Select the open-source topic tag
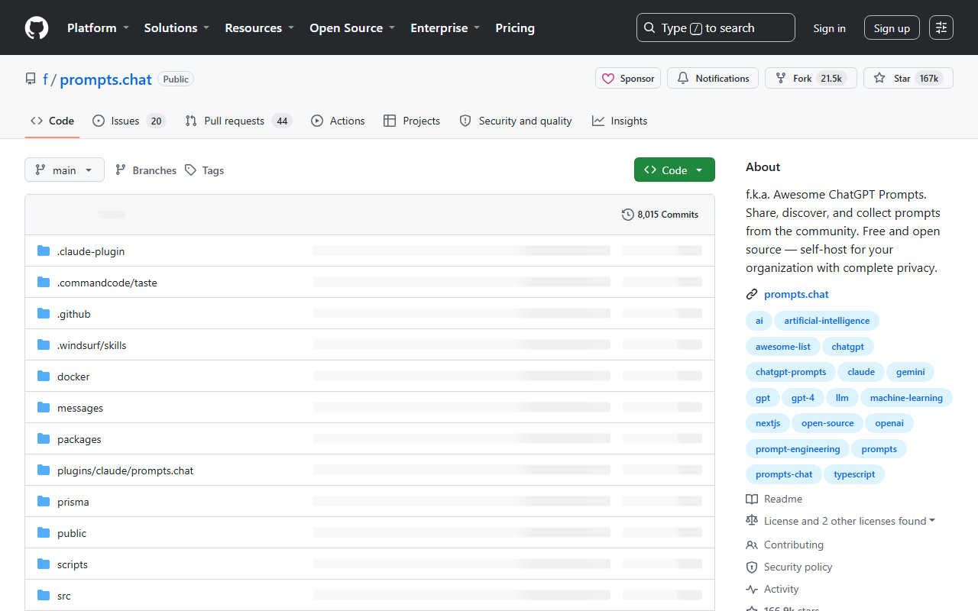The image size is (978, 611). tap(827, 423)
